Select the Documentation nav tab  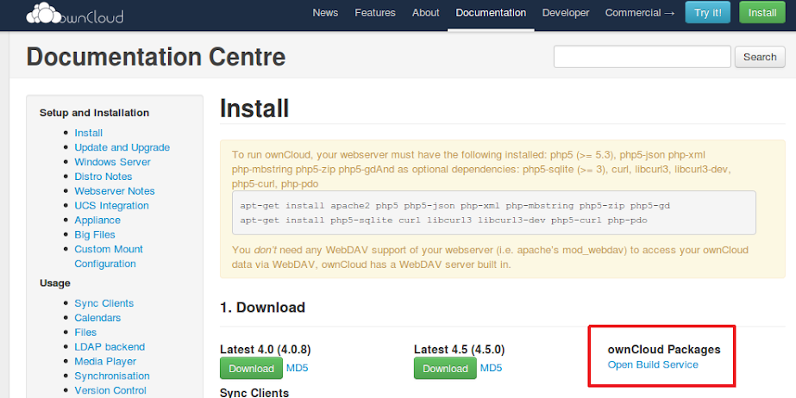click(x=491, y=13)
